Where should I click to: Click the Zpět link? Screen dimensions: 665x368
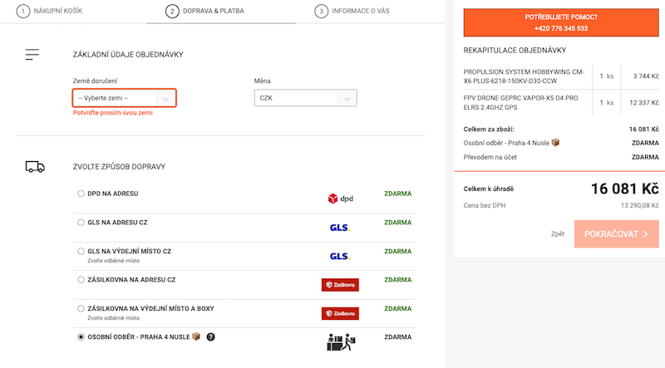point(558,234)
